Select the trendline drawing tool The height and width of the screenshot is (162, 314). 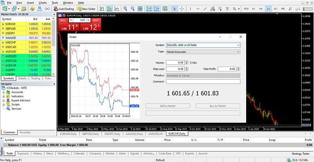coord(205,9)
